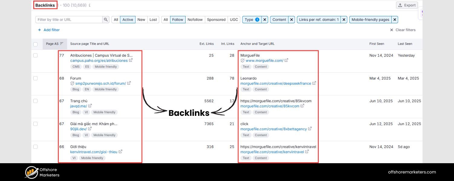Screen dimensions: 454x181
Task: Toggle the select-all checkbox in table header
Action: tap(35, 44)
